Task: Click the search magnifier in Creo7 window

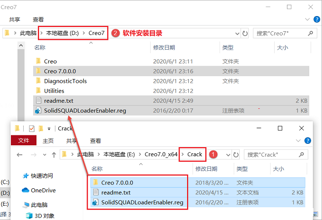Action: (311, 33)
